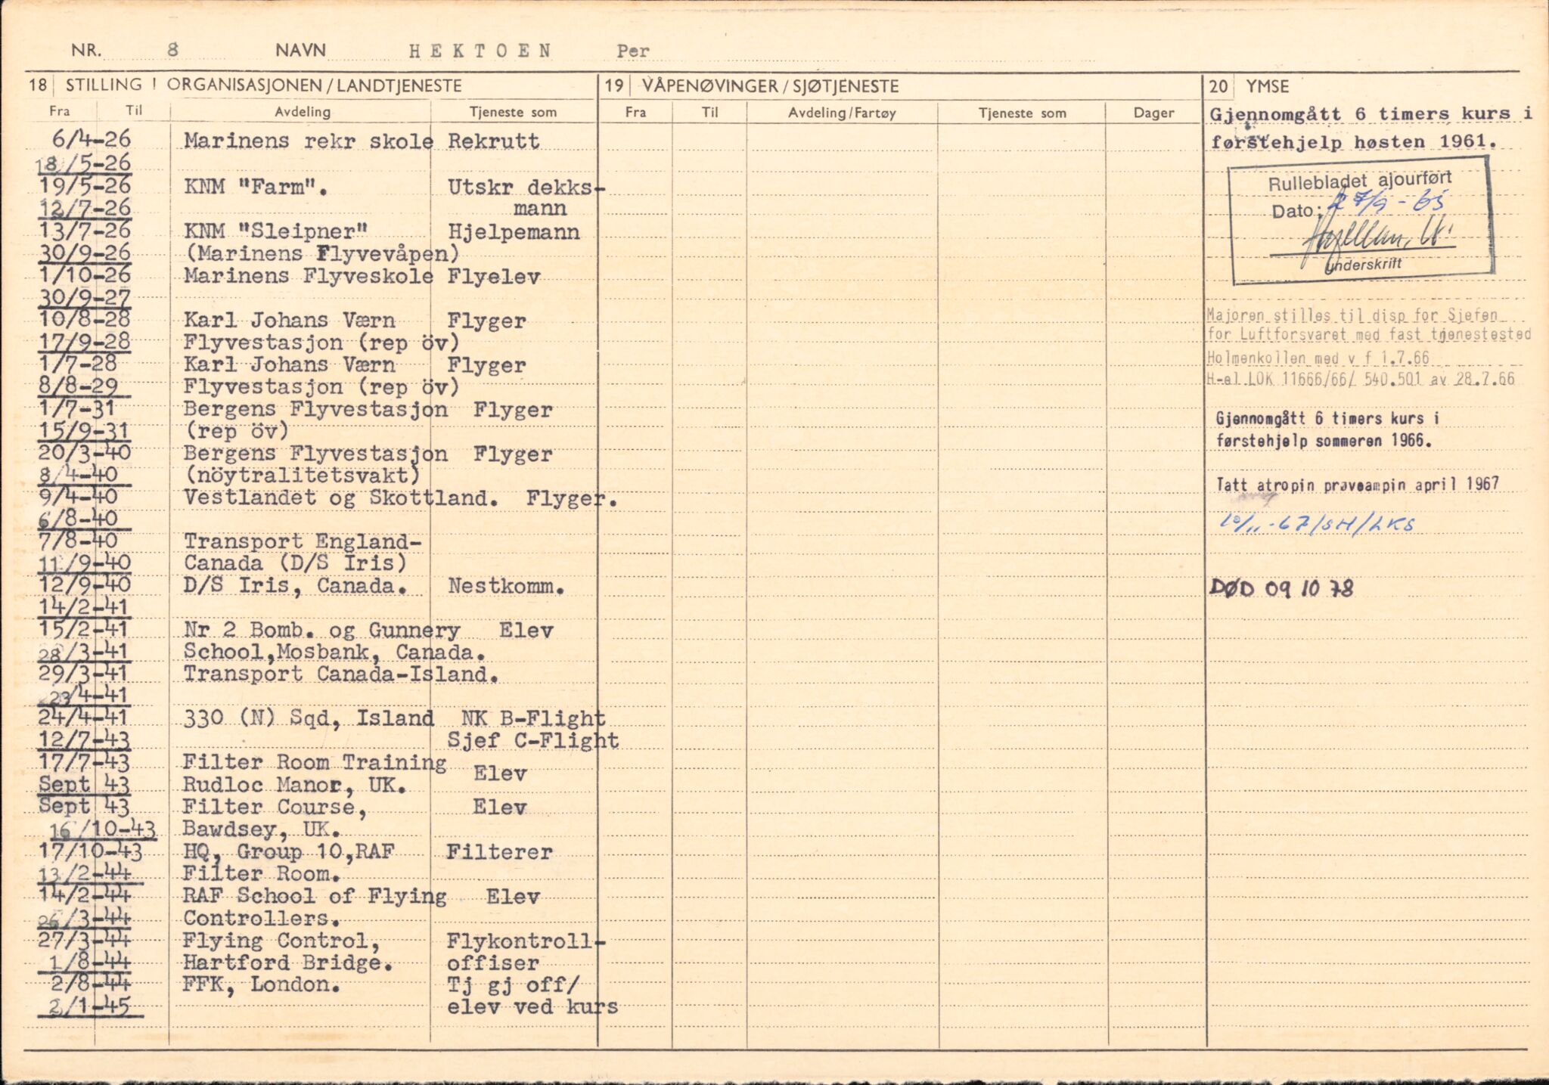Viewport: 1549px width, 1085px height.
Task: Click School, Mosbank, Canada line
Action: 334,652
